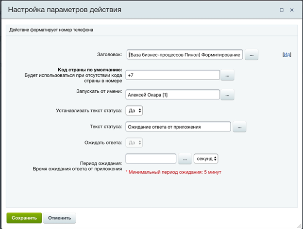Image resolution: width=303 pixels, height=229 pixels.
Task: Focus the empty Период ожидания input
Action: [x=151, y=159]
